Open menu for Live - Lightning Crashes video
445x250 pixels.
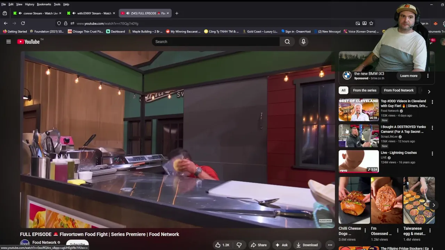pyautogui.click(x=432, y=153)
